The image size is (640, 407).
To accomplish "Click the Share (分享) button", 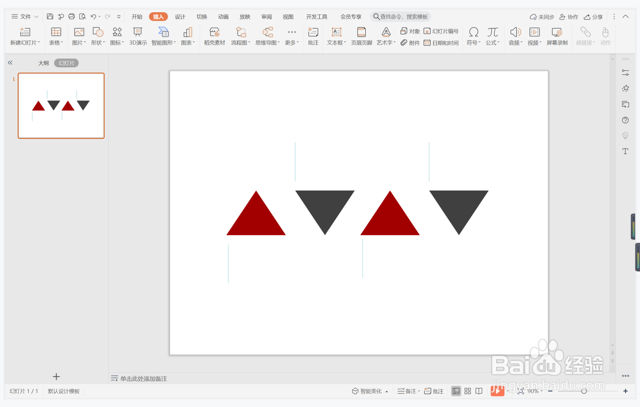I will pyautogui.click(x=593, y=17).
